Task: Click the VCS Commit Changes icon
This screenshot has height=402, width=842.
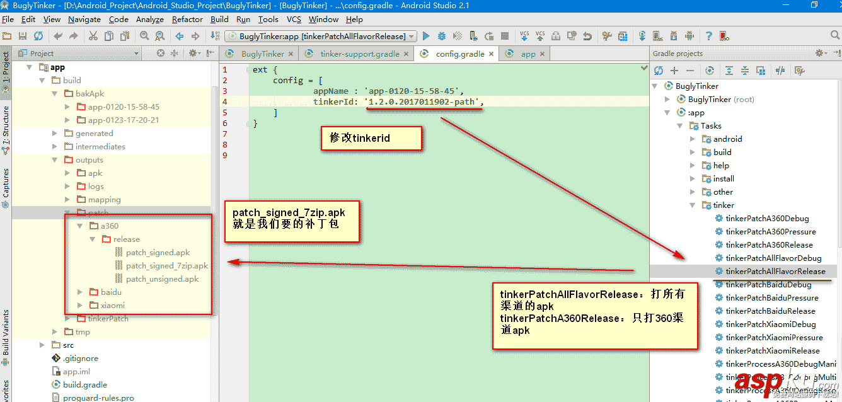Action: [x=540, y=37]
